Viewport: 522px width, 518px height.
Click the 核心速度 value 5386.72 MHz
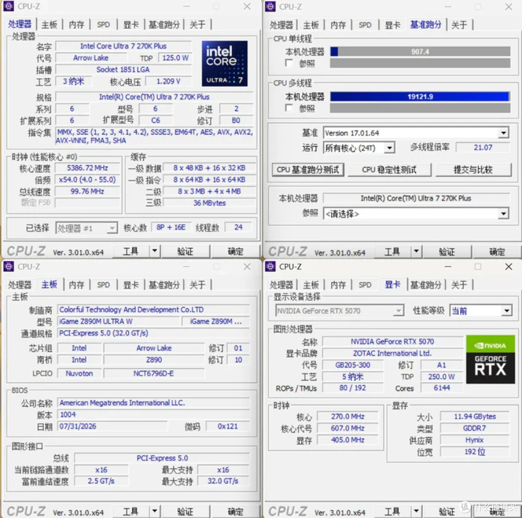click(87, 168)
